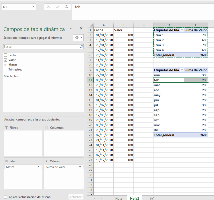Toggle Aplazar actualización del diseño checkbox
Viewport: 214px width, 200px height.
click(x=6, y=197)
